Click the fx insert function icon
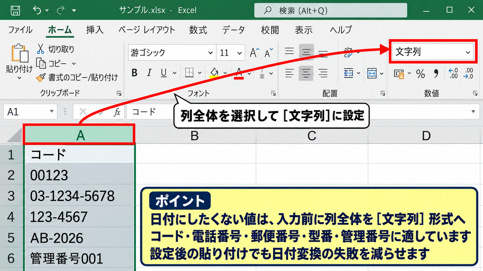 click(x=117, y=112)
